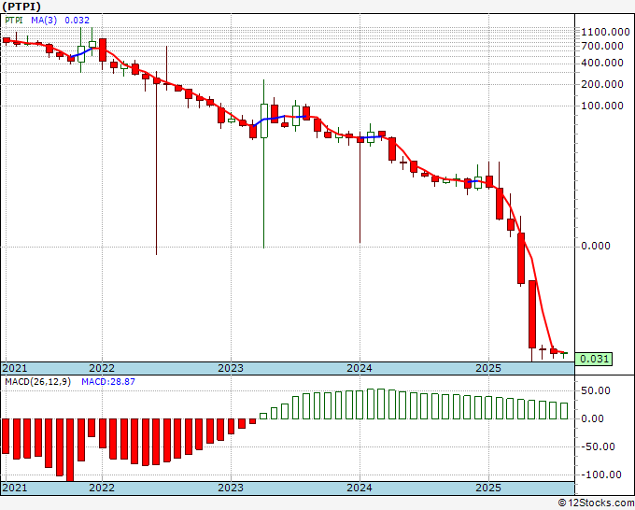The image size is (635, 510).
Task: Click 2025 on the price chart timeline
Action: [x=488, y=368]
